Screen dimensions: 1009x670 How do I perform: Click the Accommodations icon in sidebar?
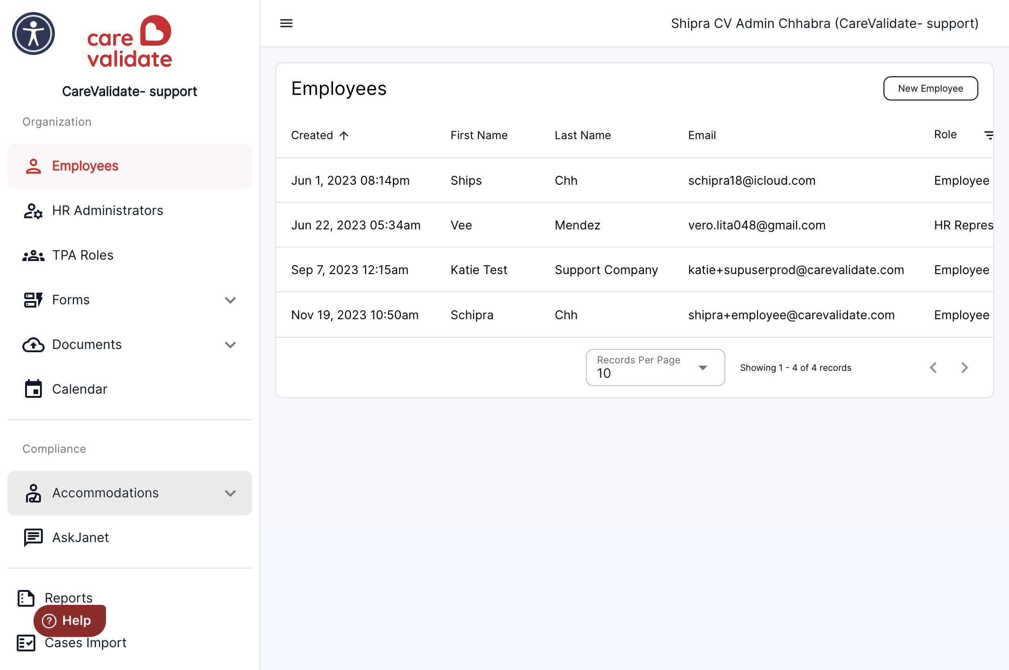click(x=33, y=493)
